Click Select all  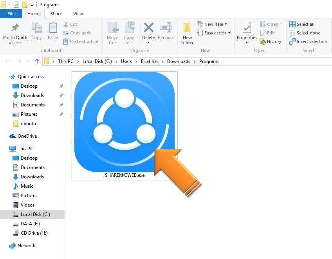tap(302, 24)
